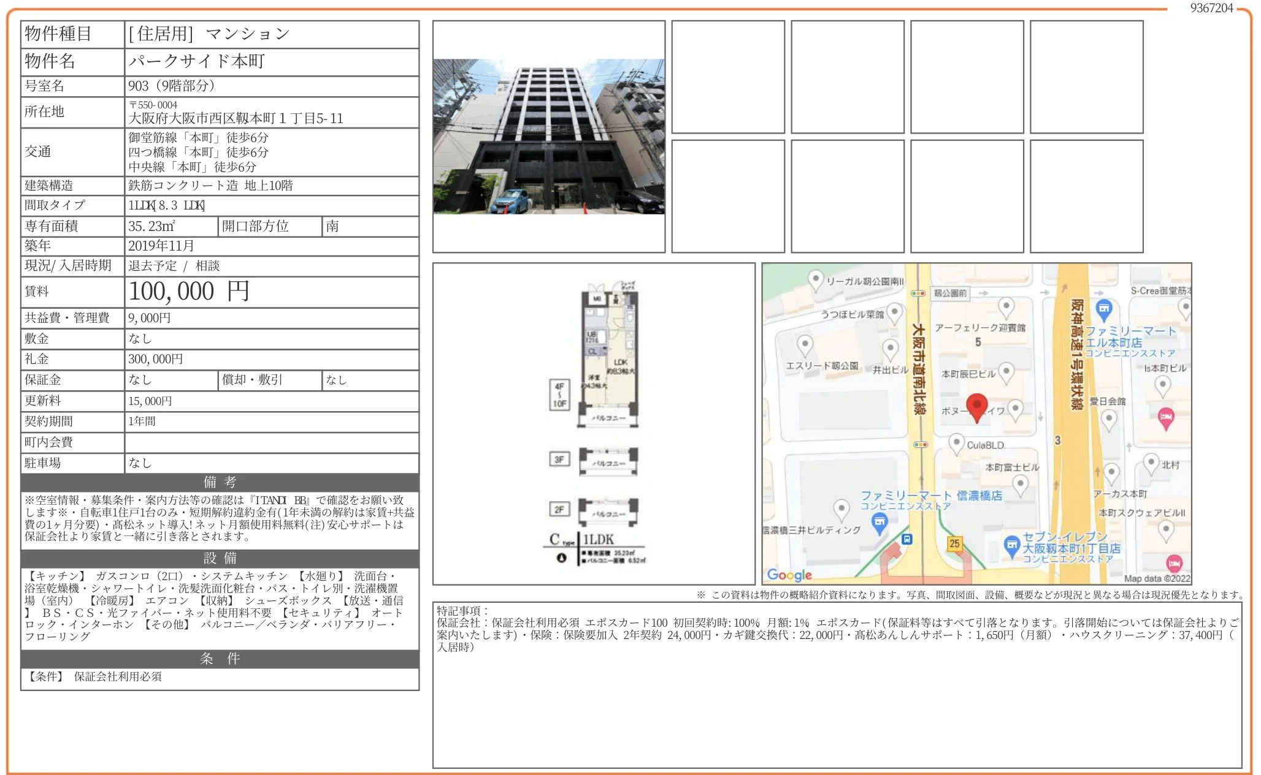This screenshot has width=1261, height=775.
Task: Click the yellow route 25 road sign
Action: click(954, 543)
